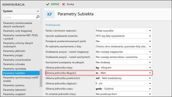Viewport: 172px width, 97px height.
Task: Open Pomijanie przeterminowanych partii dropdown
Action: [x=123, y=41]
